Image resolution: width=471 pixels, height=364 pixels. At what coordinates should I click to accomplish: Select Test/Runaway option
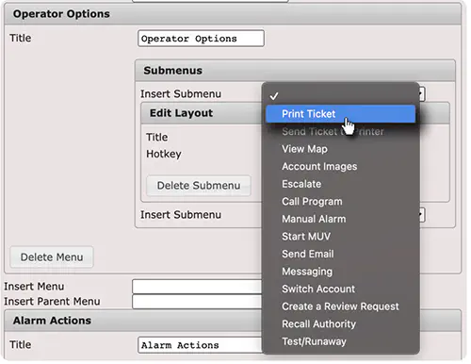click(x=340, y=341)
